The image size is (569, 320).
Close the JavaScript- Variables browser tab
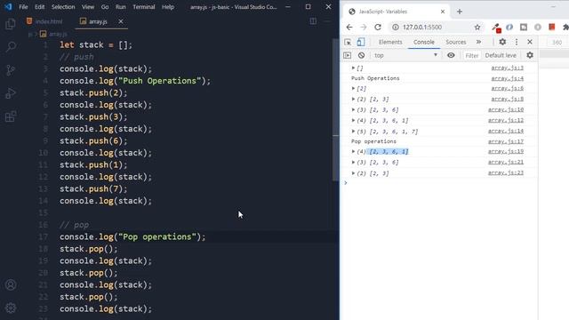tap(443, 12)
